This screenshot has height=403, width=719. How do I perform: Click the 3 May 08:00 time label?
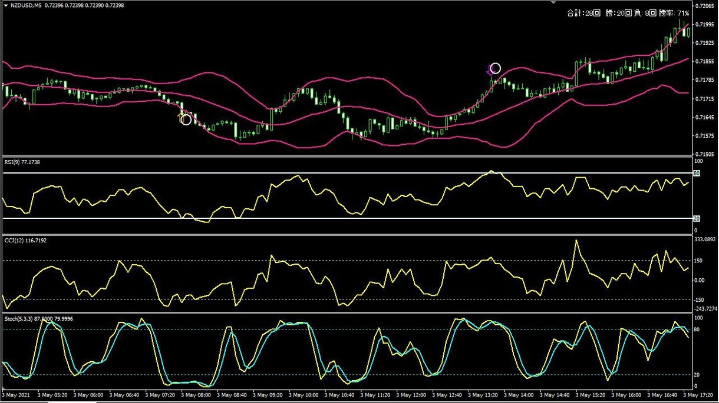click(196, 395)
